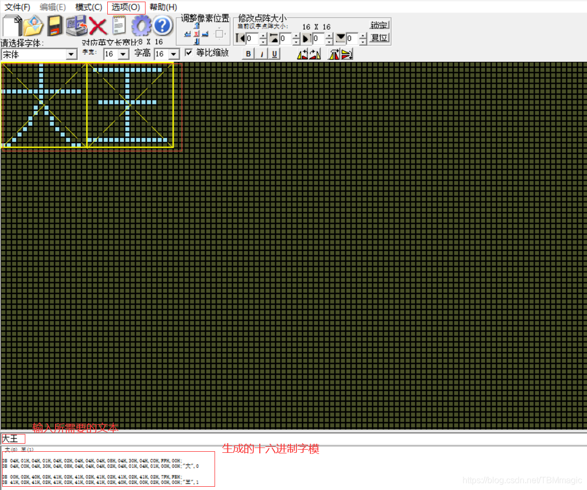Increase the left edge spinner value

263,36
